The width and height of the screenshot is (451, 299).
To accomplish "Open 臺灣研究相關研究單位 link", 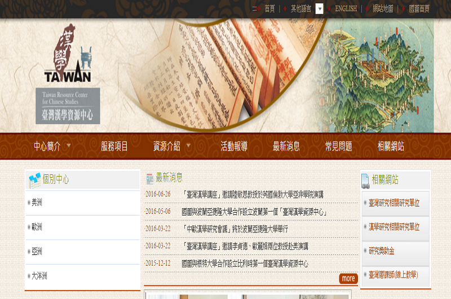I will pos(394,203).
